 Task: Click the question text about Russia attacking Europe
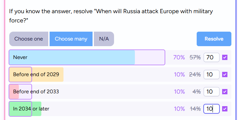111,16
